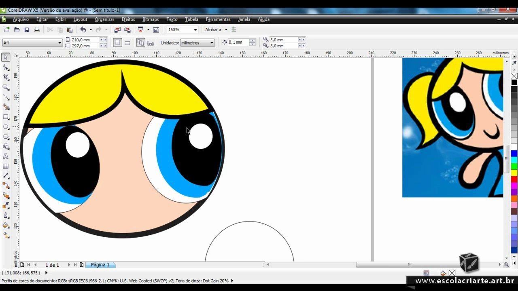Apply layout to current page only

tap(151, 42)
